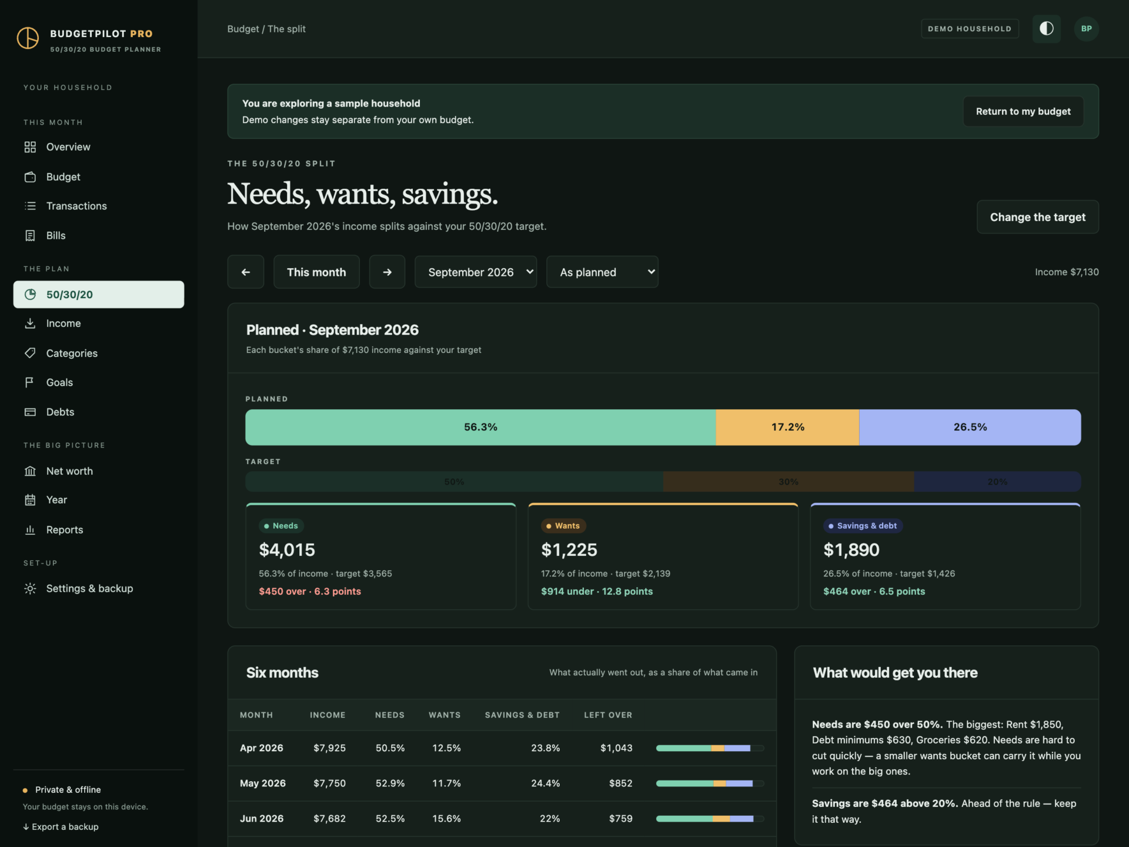Screen dimensions: 1129x847
Task: Click the Budget breadcrumb link
Action: tap(243, 29)
